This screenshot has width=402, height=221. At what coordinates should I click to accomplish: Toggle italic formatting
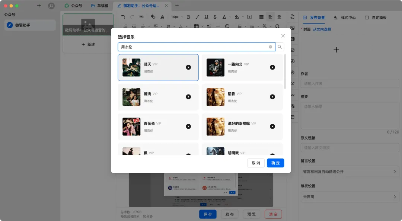[197, 17]
